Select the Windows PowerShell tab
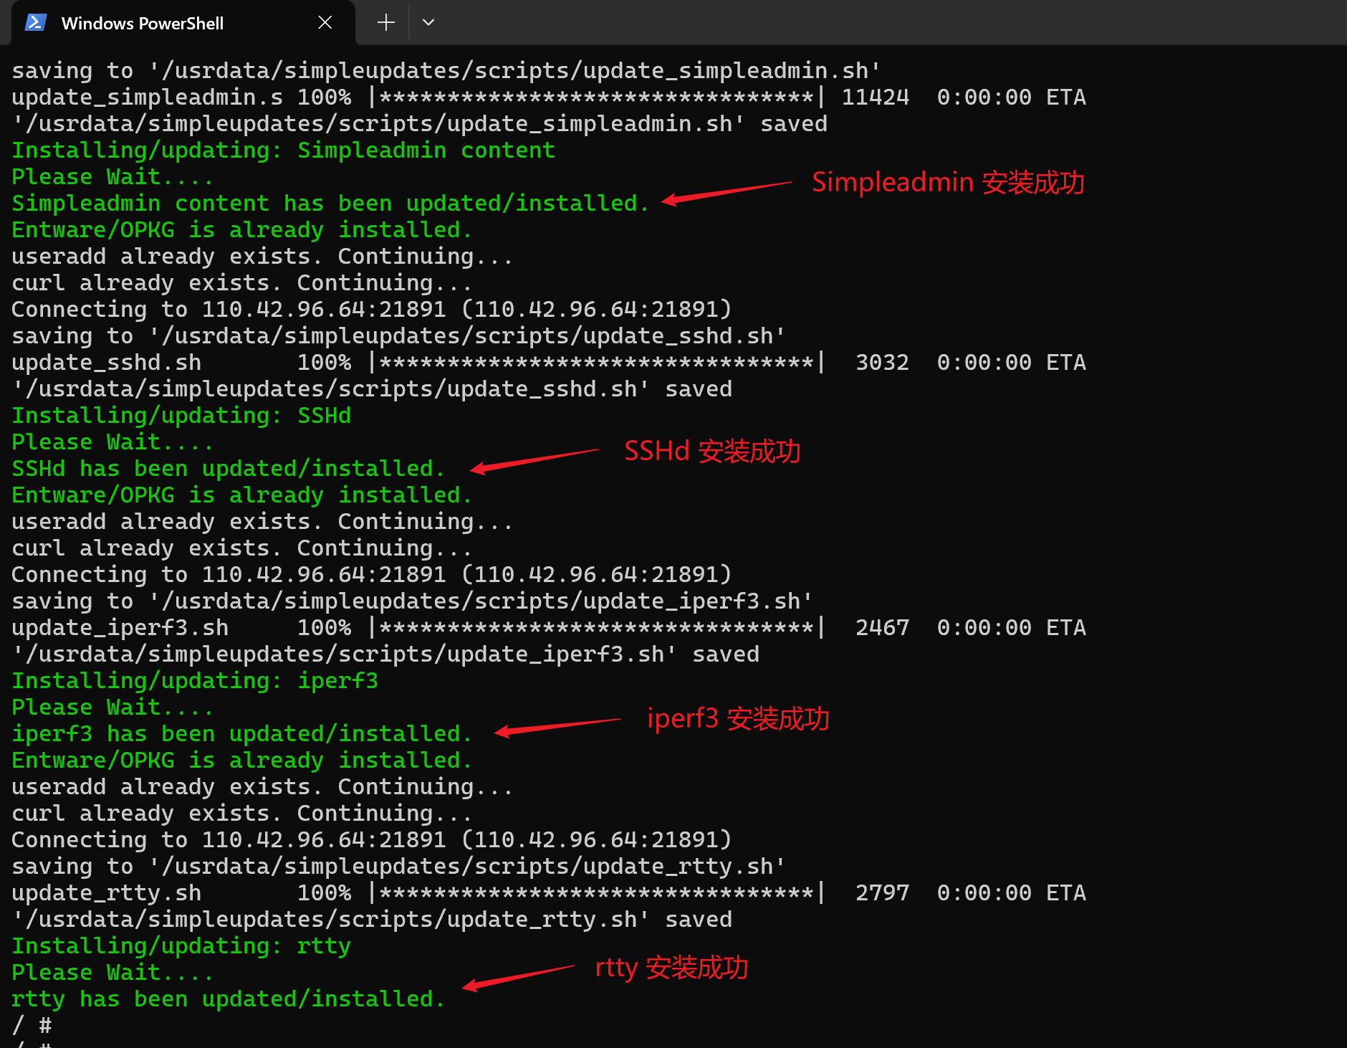This screenshot has width=1347, height=1048. pos(183,23)
